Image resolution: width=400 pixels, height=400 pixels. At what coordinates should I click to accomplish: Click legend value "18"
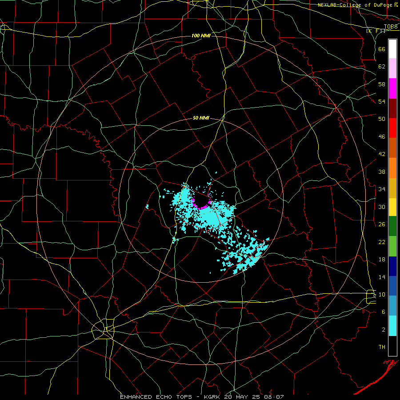tap(382, 260)
